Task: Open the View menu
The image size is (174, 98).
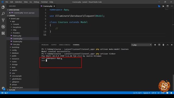Action: coord(26,2)
